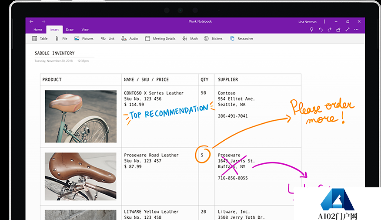Select the Insert tab

(x=54, y=30)
